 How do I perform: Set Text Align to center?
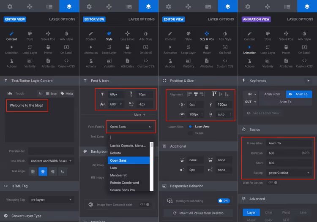[43, 171]
